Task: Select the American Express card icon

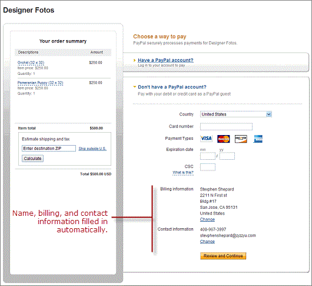Action: click(258, 139)
